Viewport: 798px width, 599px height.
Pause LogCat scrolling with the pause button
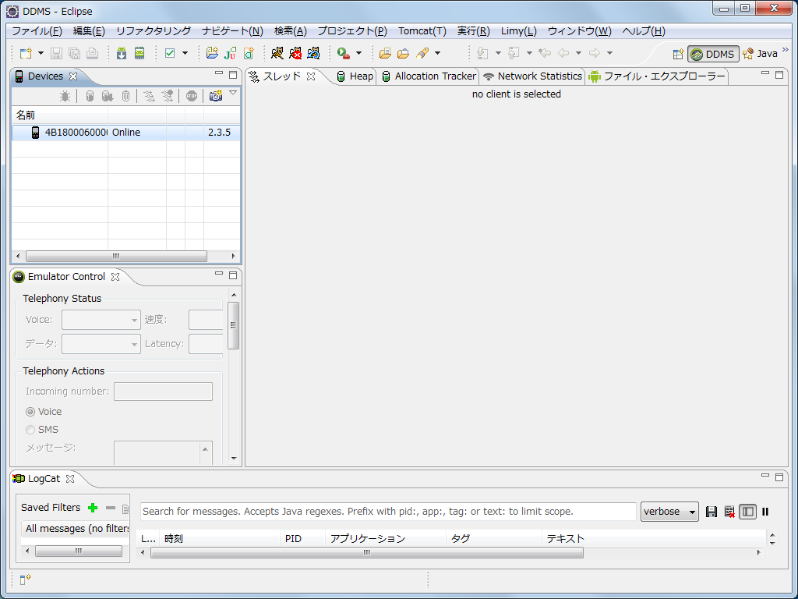pos(765,512)
